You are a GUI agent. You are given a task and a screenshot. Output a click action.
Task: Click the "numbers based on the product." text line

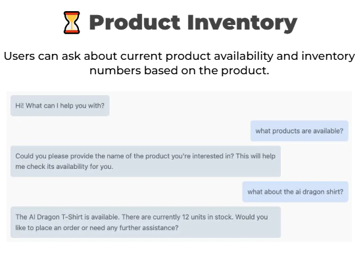click(179, 70)
